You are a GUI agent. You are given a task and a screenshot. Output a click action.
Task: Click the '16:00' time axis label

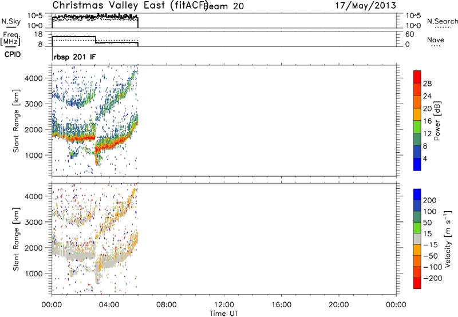point(281,305)
